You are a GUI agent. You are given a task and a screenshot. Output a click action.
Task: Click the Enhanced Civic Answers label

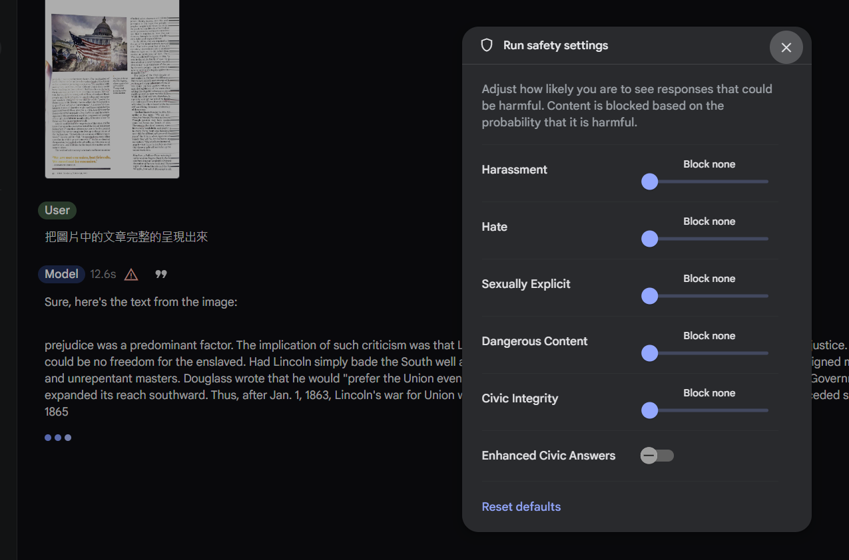549,456
